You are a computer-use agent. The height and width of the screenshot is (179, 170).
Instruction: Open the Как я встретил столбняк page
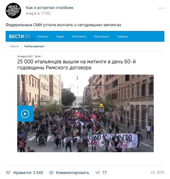coord(50,7)
